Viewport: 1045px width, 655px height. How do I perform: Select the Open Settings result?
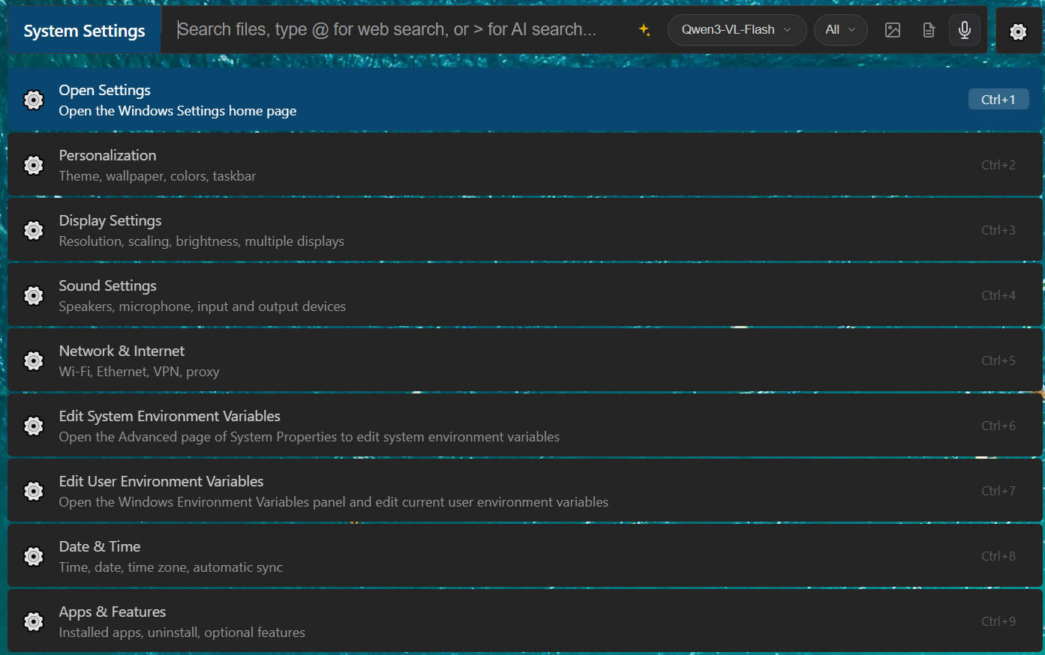(525, 100)
